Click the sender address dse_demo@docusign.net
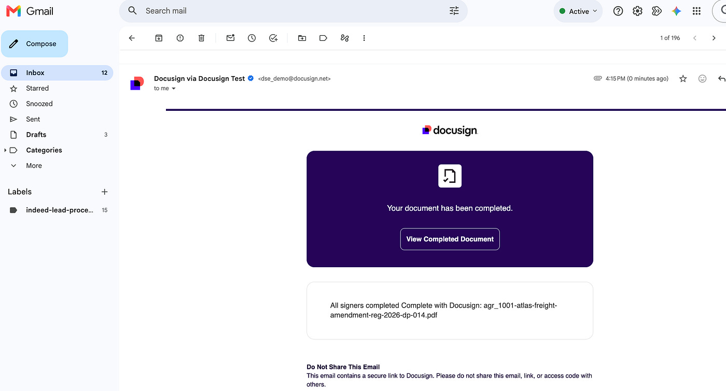This screenshot has width=726, height=391. pos(294,79)
